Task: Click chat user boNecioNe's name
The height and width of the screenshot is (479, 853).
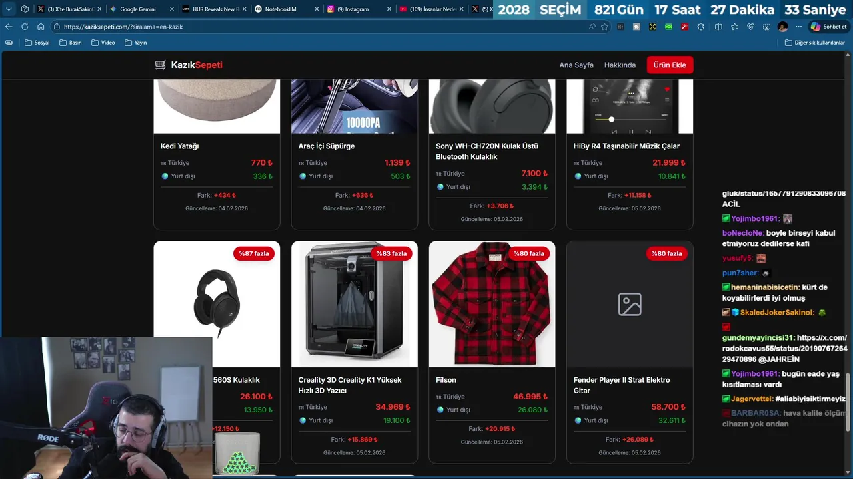Action: pos(743,234)
